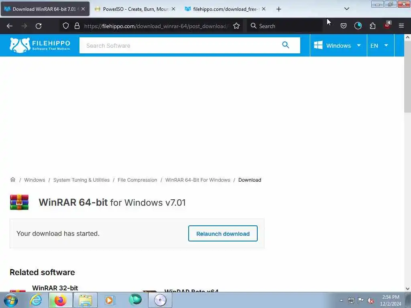Click the taskbar clock showing 2:54 PM
411x308 pixels.
(391, 300)
